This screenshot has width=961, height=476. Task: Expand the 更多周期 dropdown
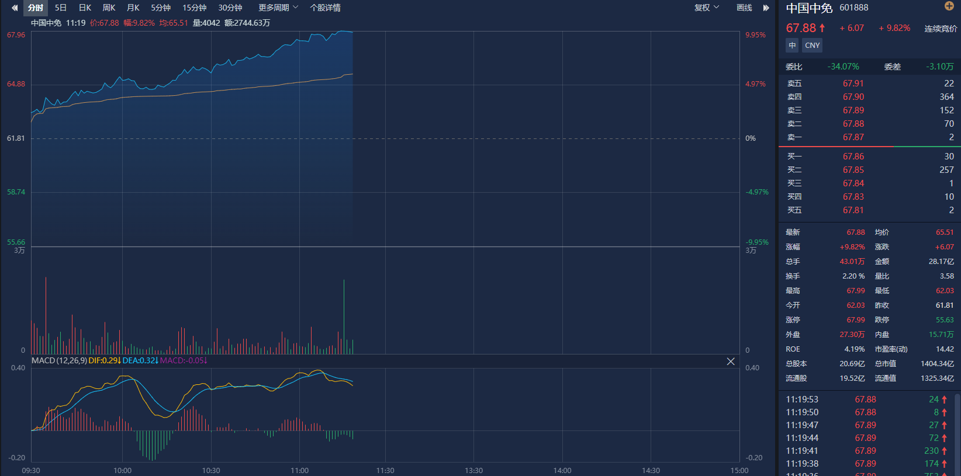click(x=278, y=8)
